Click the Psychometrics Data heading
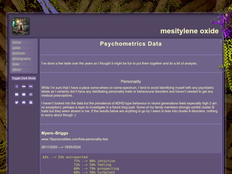The width and height of the screenshot is (232, 174). click(x=131, y=44)
